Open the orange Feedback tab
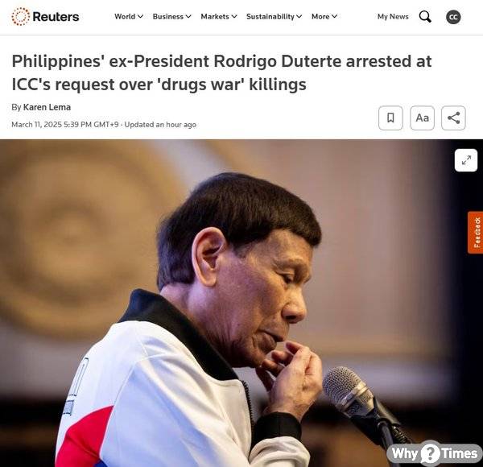Image resolution: width=483 pixels, height=467 pixels. [x=475, y=233]
